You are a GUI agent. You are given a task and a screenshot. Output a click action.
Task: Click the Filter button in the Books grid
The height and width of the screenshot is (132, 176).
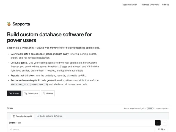coord(162,129)
